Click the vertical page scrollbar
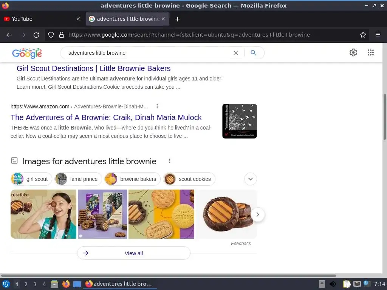 384,116
